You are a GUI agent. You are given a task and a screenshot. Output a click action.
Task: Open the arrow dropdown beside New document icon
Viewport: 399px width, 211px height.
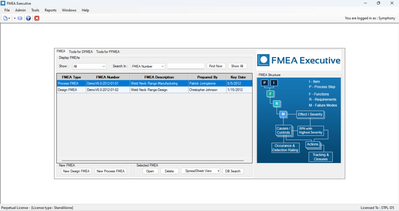(x=14, y=18)
